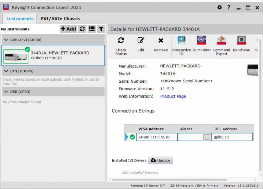
Task: Open help with the question mark
Action: (x=229, y=8)
